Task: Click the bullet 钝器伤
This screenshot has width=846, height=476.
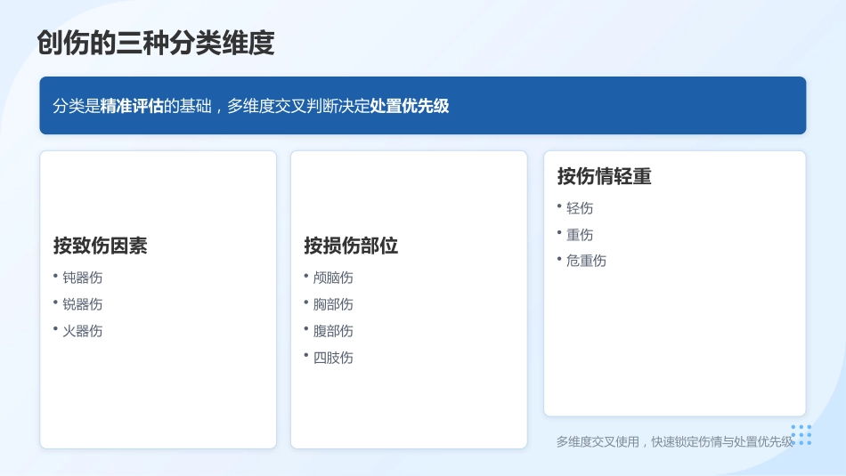Action: 83,278
